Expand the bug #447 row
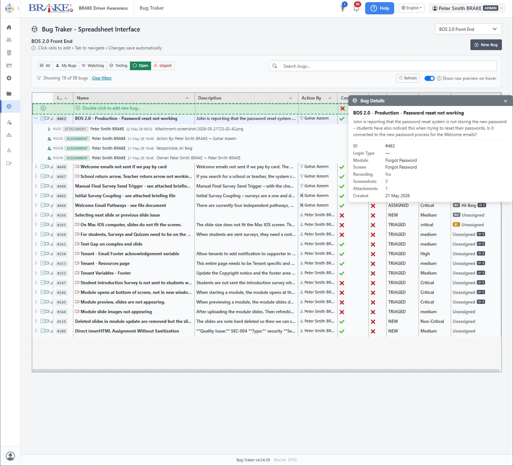Screen dimensions: 513x466 tap(36, 176)
